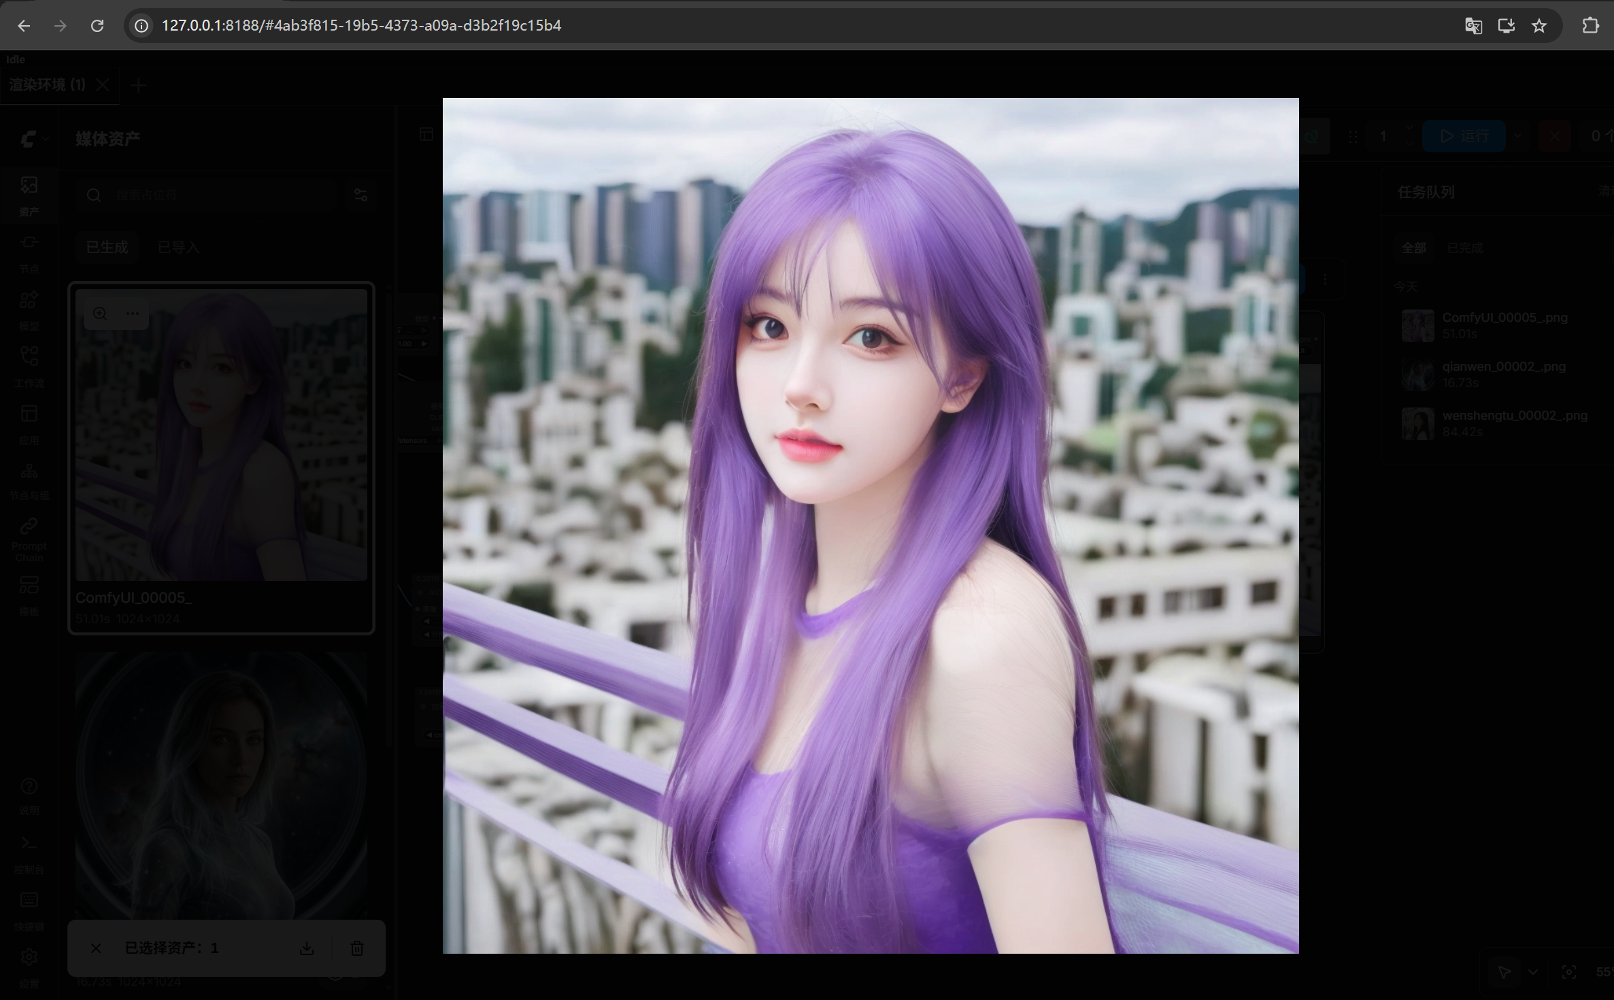Click the select cursor tool at bottom right
Viewport: 1614px width, 1000px height.
(1504, 972)
